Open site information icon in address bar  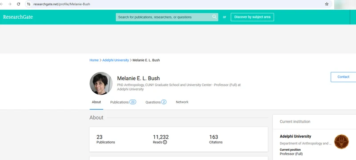28,4
